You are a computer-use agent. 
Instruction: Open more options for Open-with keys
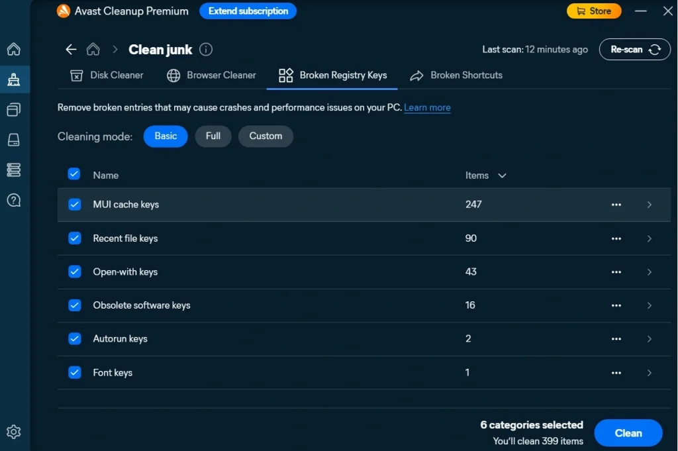pos(616,272)
